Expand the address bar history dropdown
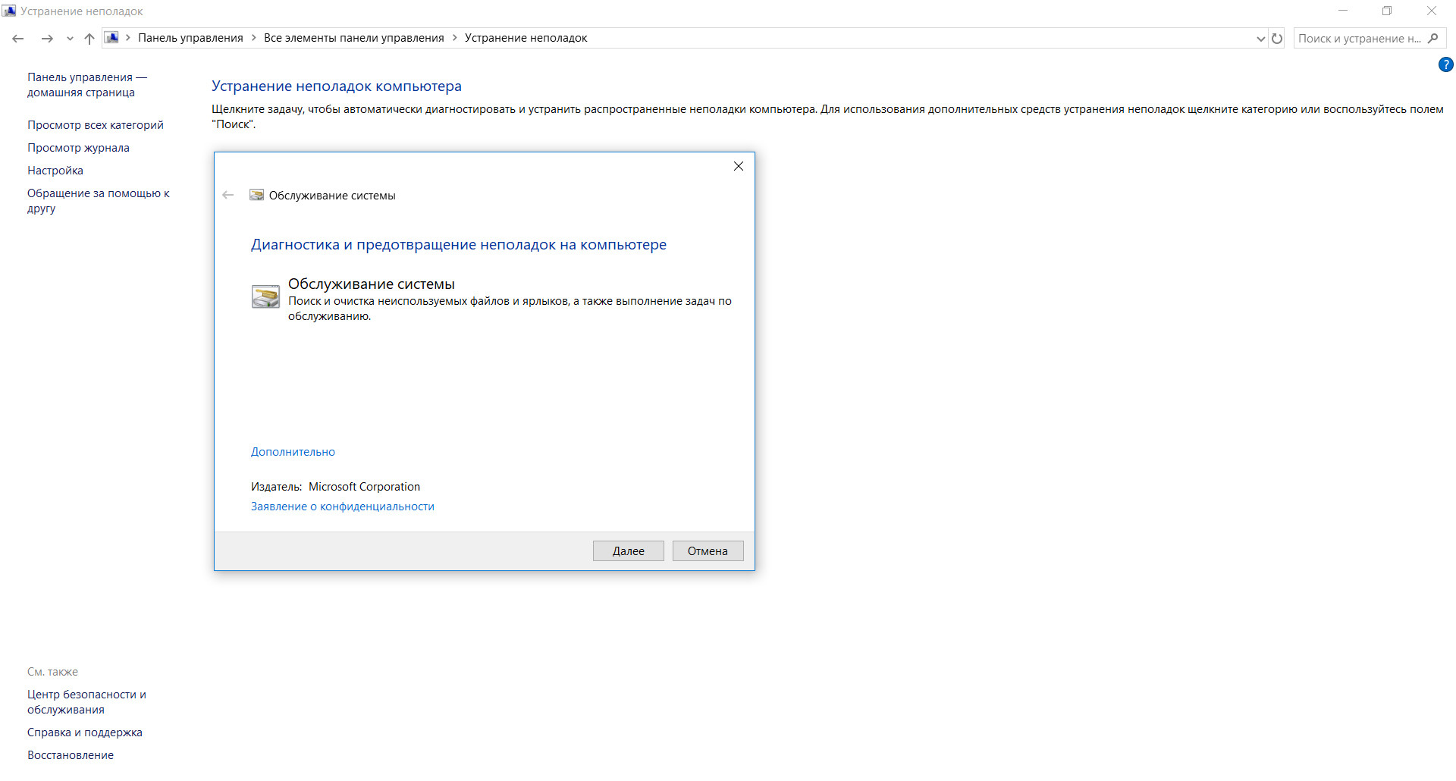 1260,39
